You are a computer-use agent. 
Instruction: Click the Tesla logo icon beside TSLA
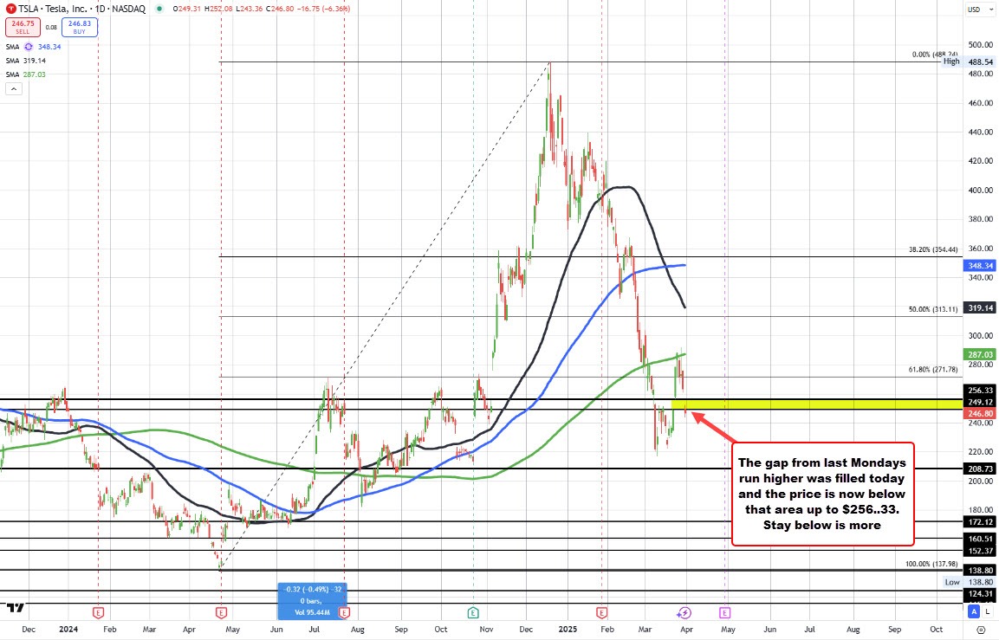[10, 9]
